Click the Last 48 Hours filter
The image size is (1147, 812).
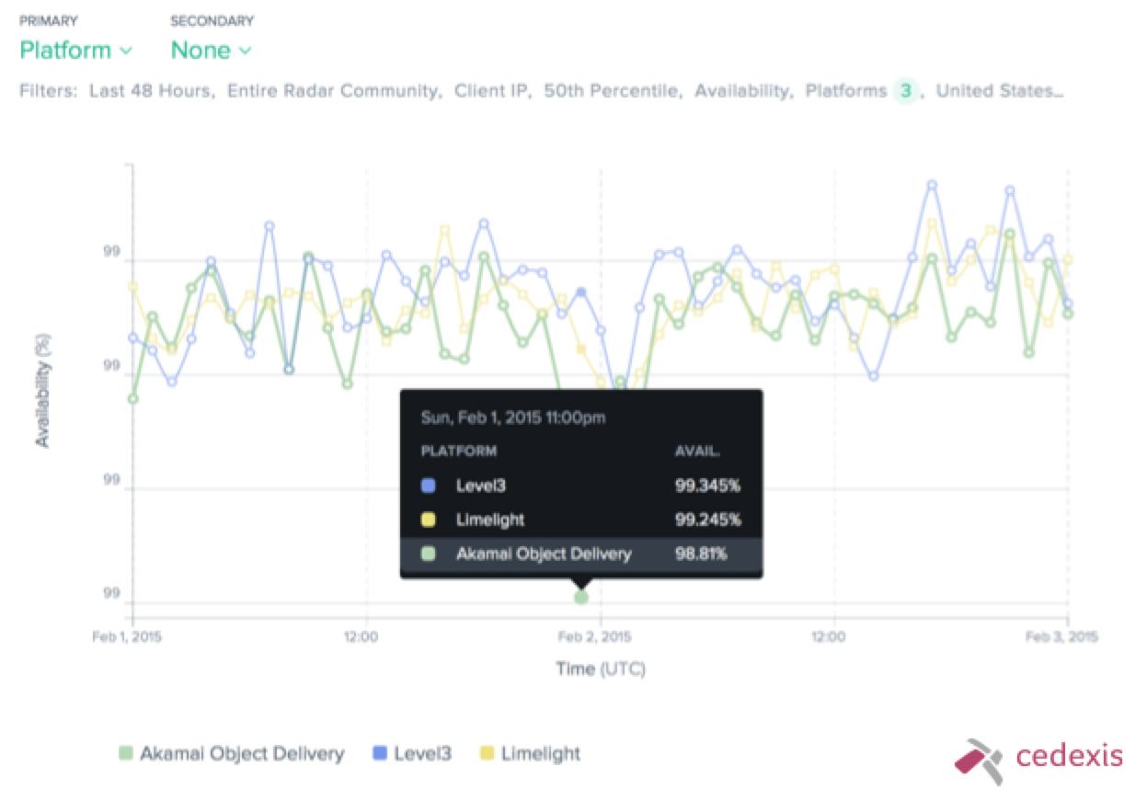(x=152, y=91)
